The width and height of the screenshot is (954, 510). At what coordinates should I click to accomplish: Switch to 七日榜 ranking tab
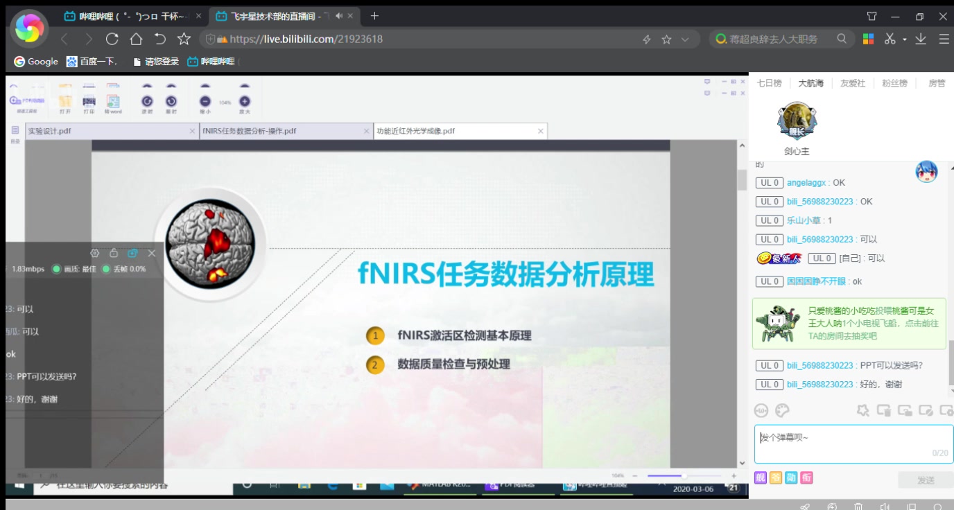[769, 83]
